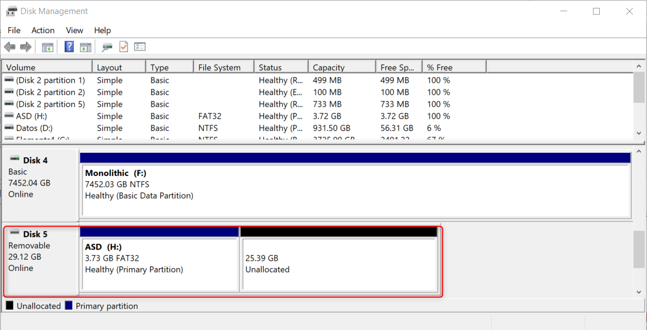
Task: Click the Disk Management icon in the title bar
Action: coord(10,11)
